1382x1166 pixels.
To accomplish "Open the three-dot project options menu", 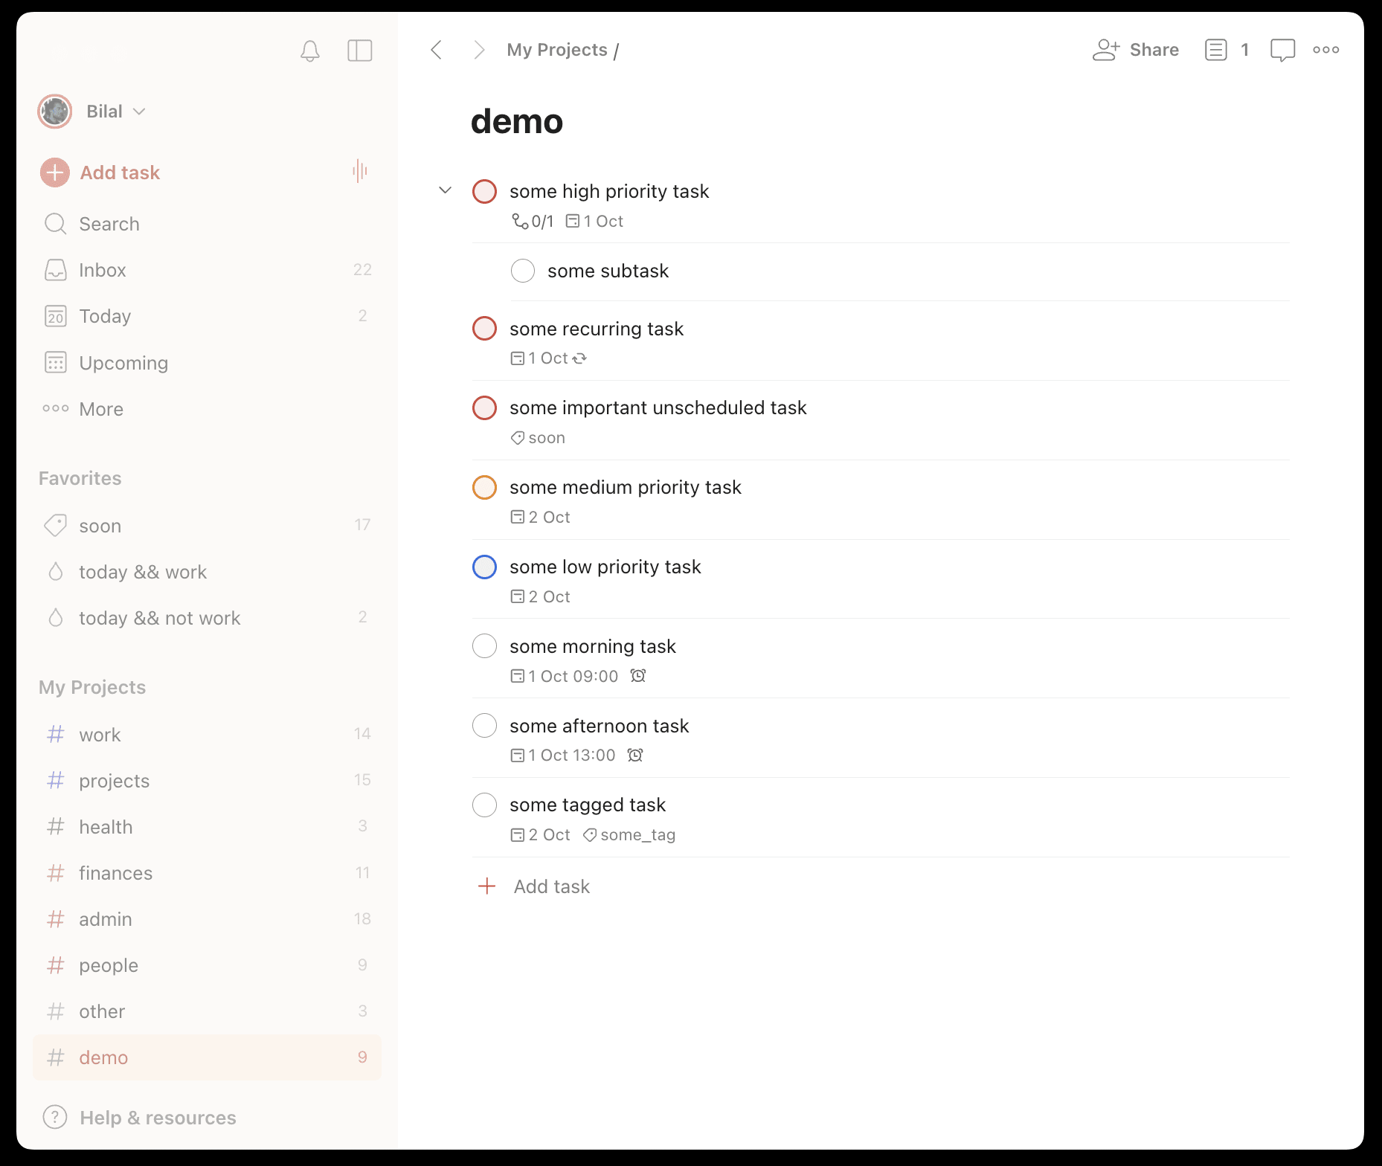I will pyautogui.click(x=1325, y=50).
